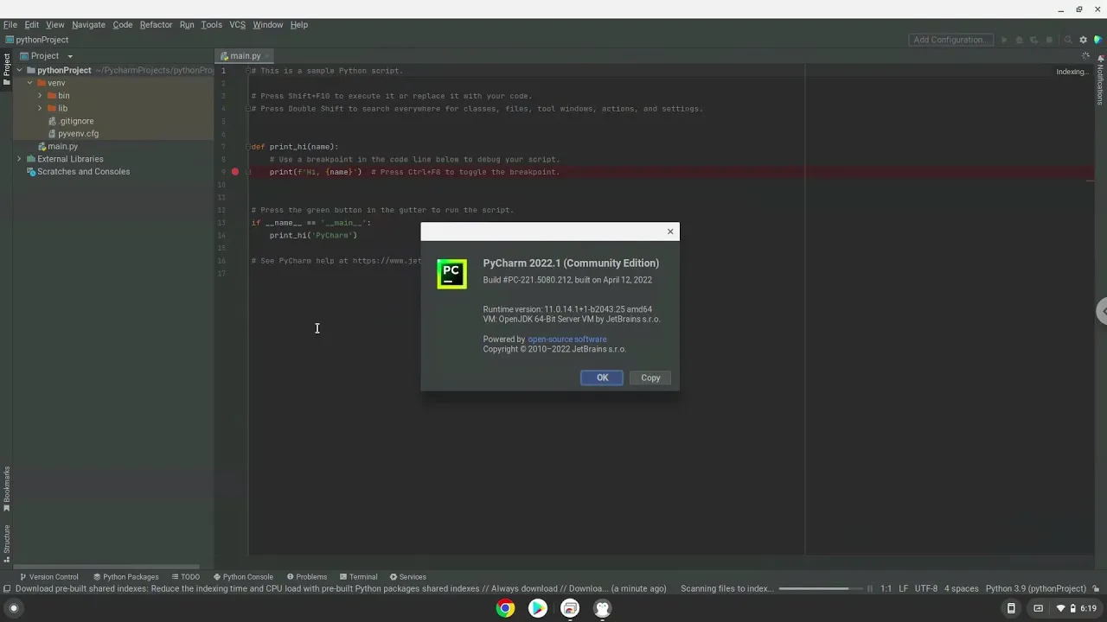Open the TODO tool window
This screenshot has height=622, width=1107.
(186, 577)
